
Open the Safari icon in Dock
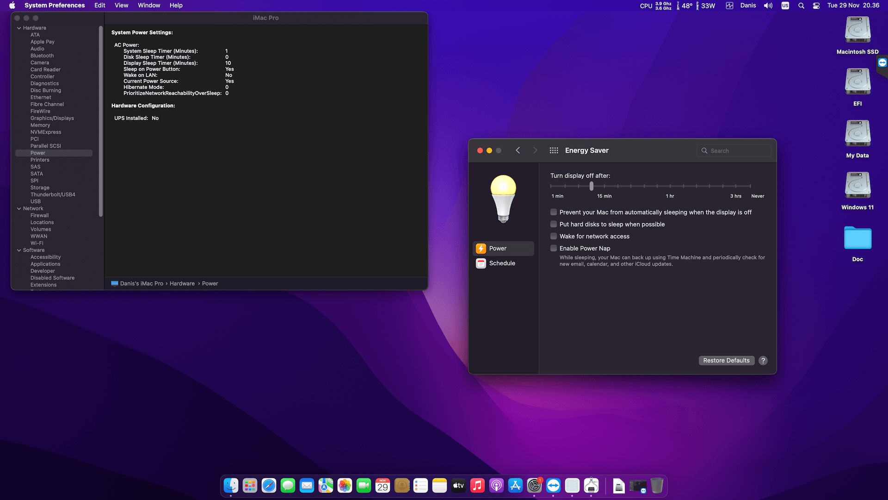tap(269, 486)
